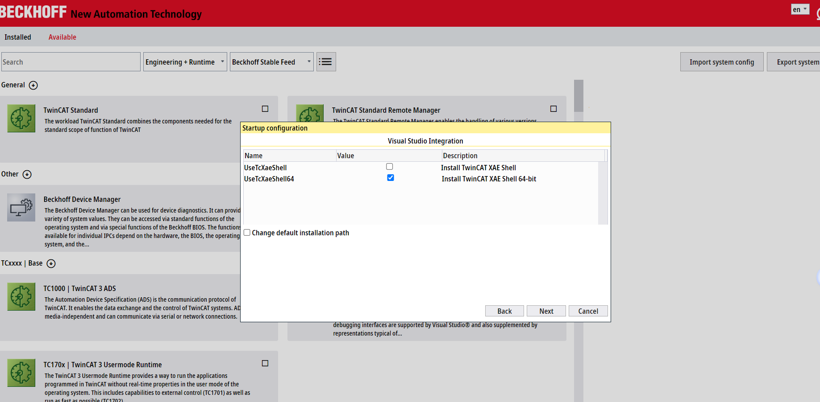Select the TwinCAT Standard package checkbox

tap(265, 109)
